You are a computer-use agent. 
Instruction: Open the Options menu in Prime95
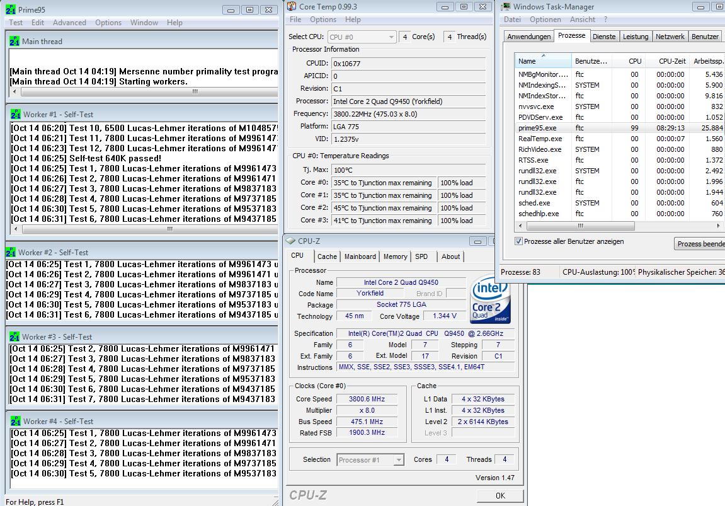(x=108, y=23)
